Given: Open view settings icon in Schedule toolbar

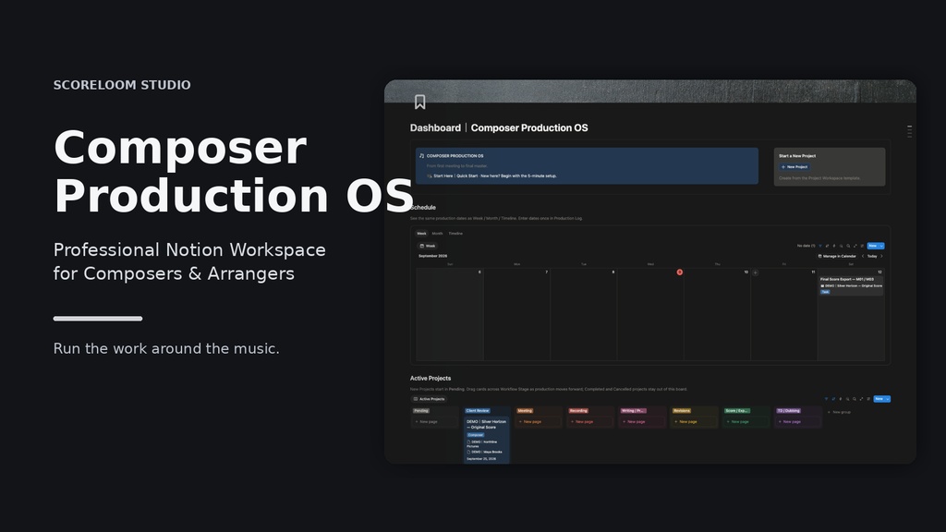Looking at the screenshot, I should [862, 246].
